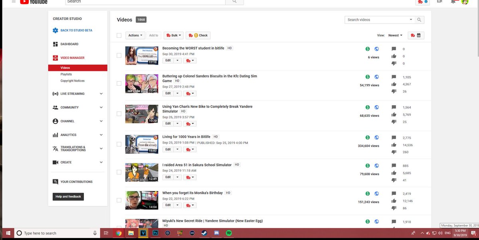Viewport: 479px width, 240px height.
Task: Open Steam from the taskbar
Action: tap(205, 233)
